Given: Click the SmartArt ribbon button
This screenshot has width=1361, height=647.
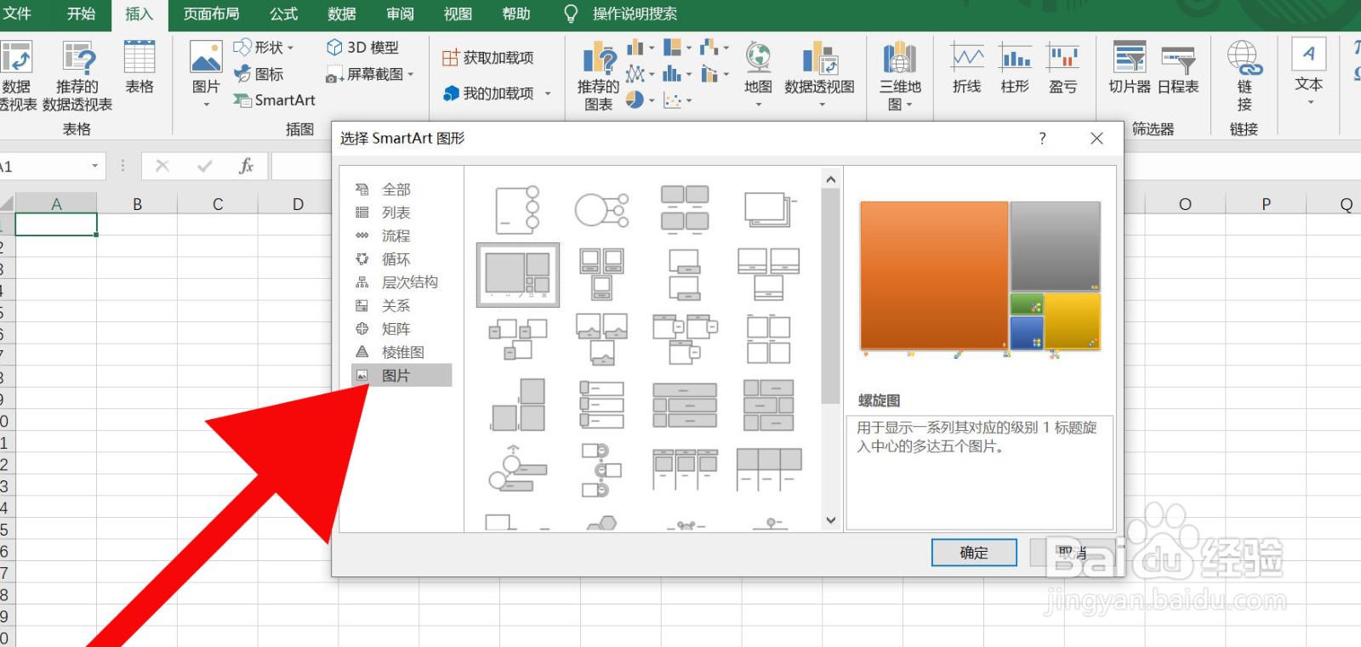Looking at the screenshot, I should coord(275,100).
